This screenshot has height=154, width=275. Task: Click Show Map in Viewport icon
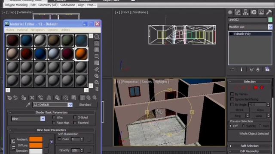tap(73, 98)
